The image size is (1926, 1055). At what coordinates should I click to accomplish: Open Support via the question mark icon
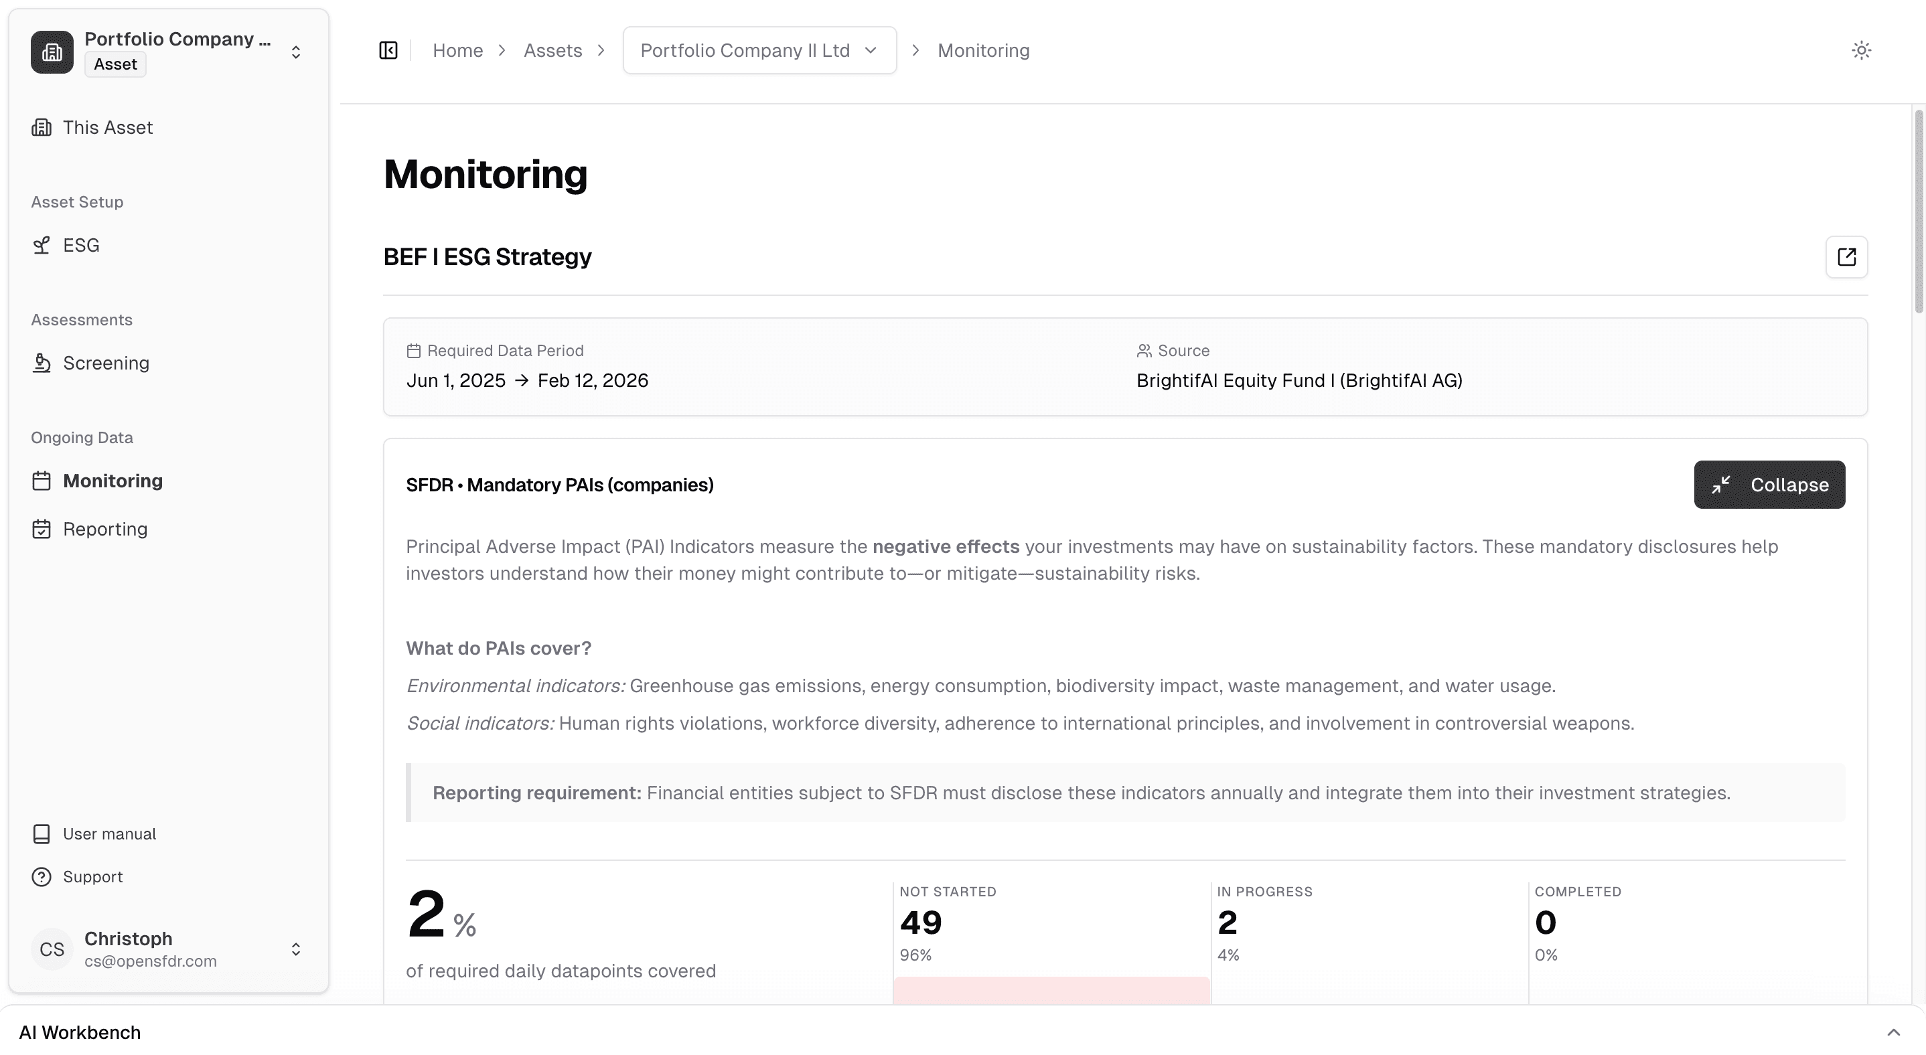tap(42, 876)
